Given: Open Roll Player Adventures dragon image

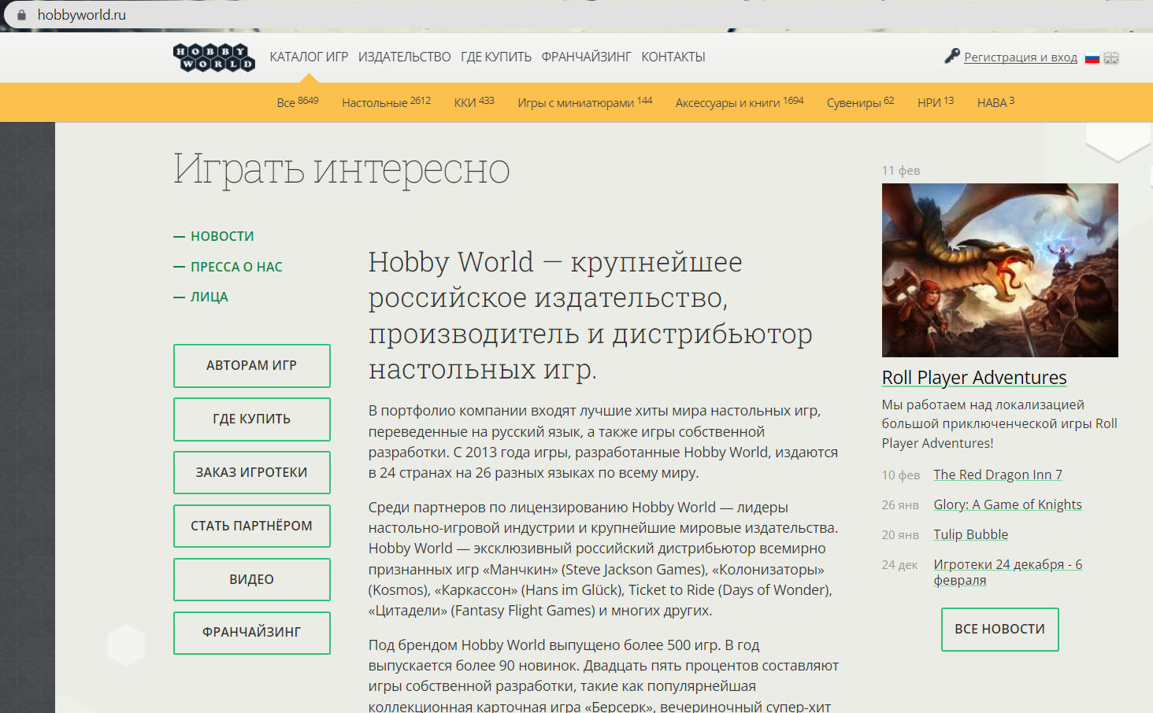Looking at the screenshot, I should click(1000, 270).
